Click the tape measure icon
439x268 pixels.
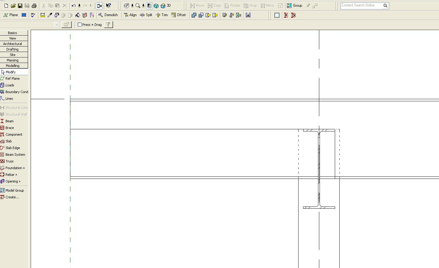pos(43,15)
